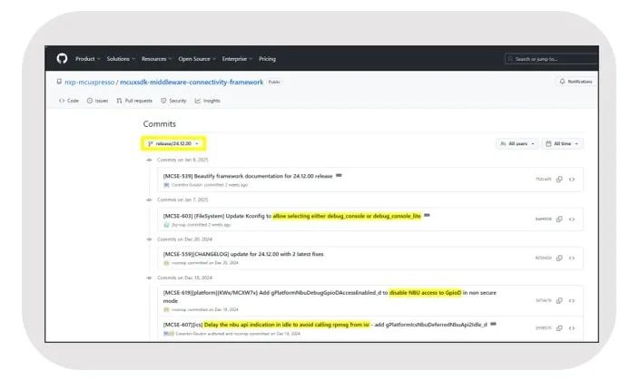640x381 pixels.
Task: Open the MCSE-559 CHANGELOG update commit
Action: (x=243, y=254)
